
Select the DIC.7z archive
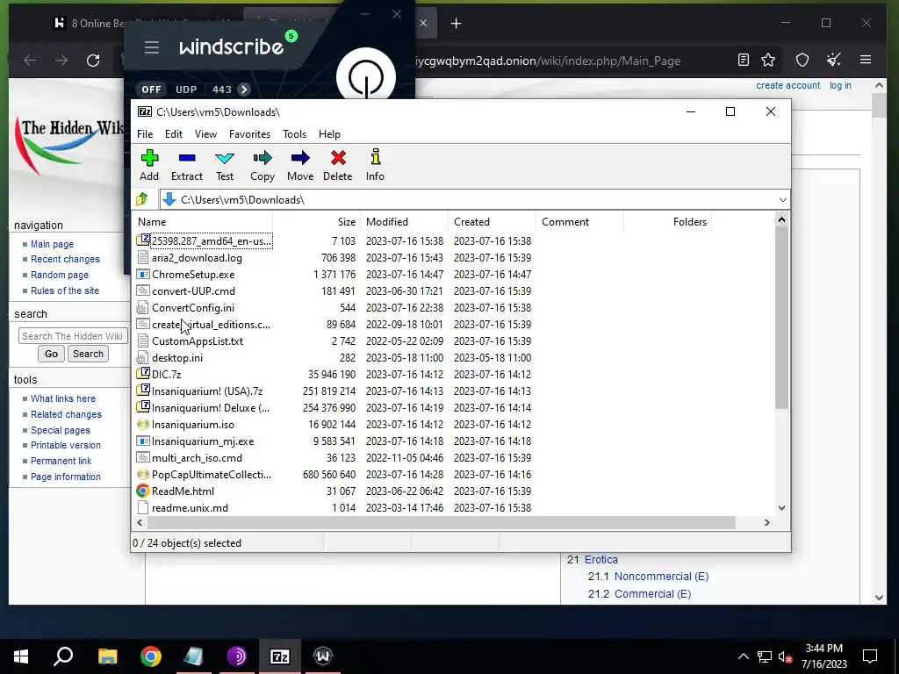click(166, 374)
